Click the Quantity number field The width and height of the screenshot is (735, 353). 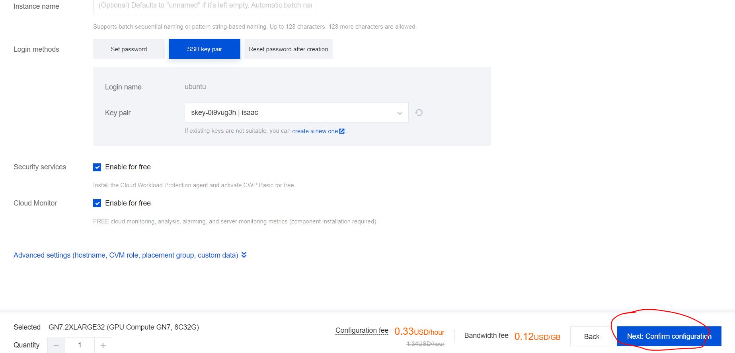point(80,345)
